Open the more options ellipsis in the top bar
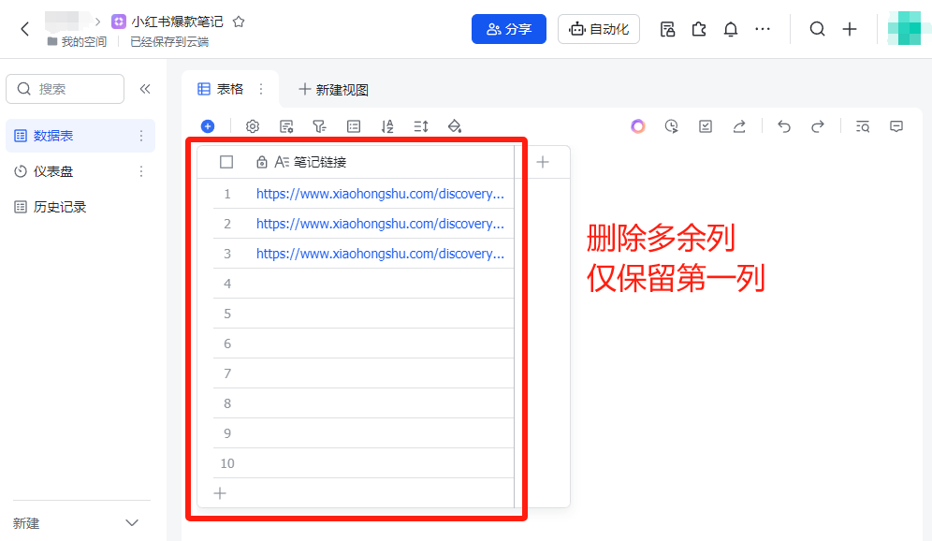 pyautogui.click(x=763, y=29)
